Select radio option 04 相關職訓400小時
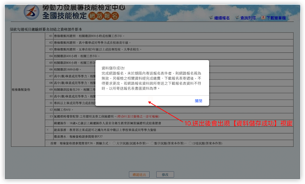The image size is (305, 184). click(x=48, y=56)
